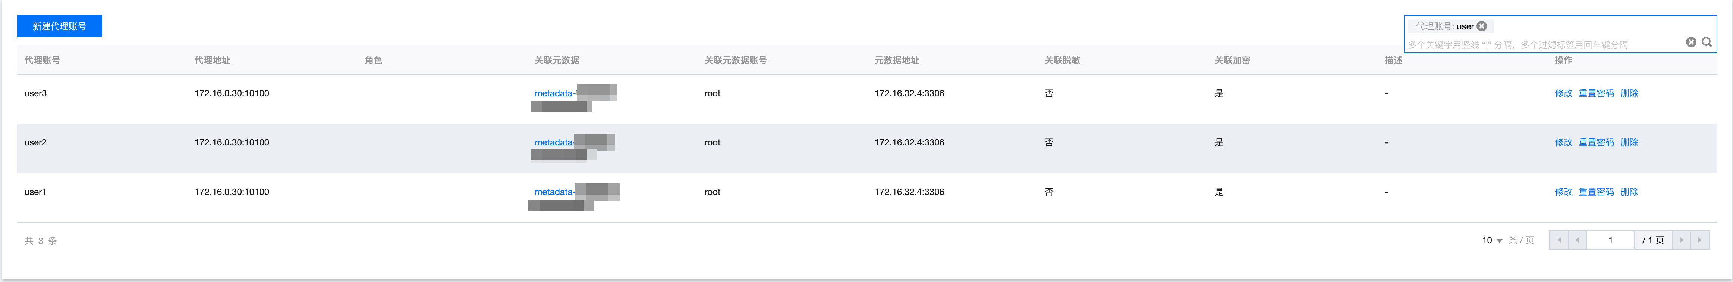Screen dimensions: 1733x282
Task: Go to the first page
Action: click(1559, 240)
